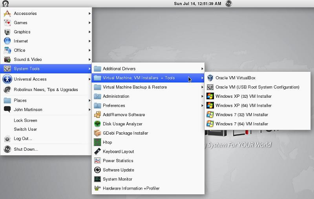
Task: Click Switch User
Action: pos(46,129)
